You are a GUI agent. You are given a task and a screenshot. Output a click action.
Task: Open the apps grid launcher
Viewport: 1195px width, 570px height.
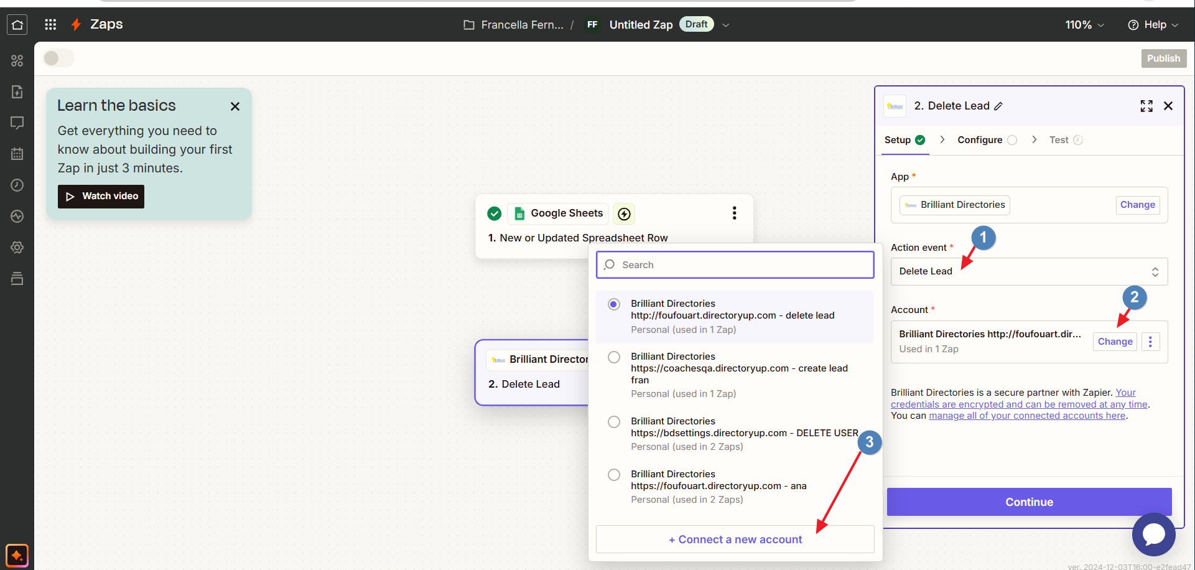click(50, 24)
